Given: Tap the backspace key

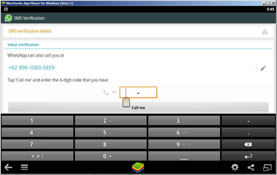Looking at the screenshot, I should coord(248,144).
